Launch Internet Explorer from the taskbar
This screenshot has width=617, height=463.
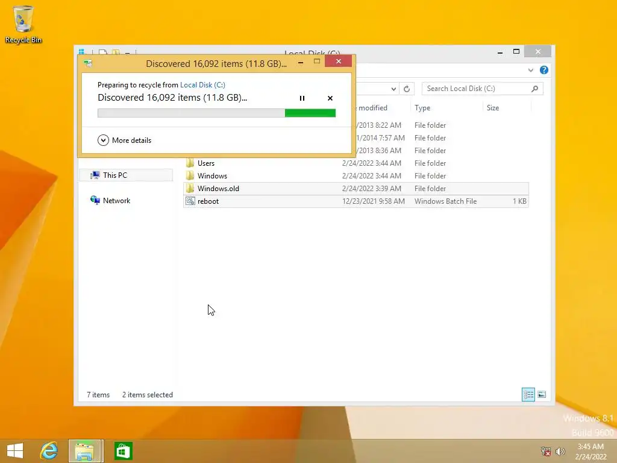[x=49, y=451]
